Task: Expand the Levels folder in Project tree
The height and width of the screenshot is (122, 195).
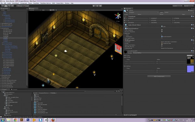Action: (4, 109)
